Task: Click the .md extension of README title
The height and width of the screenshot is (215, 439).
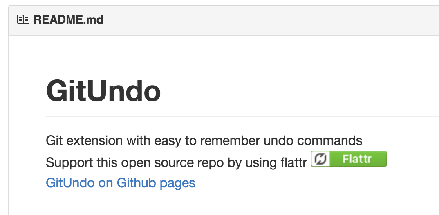Action: pyautogui.click(x=94, y=20)
